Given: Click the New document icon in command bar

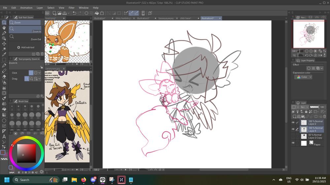Looking at the screenshot, I should 54,13.
